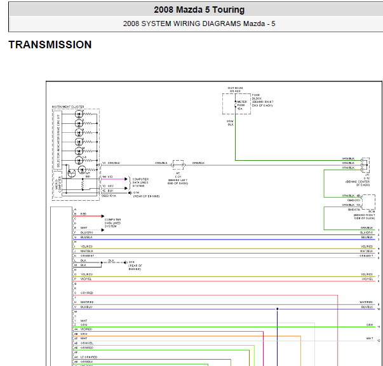383x366 pixels.
Task: Click the "WHT" label at pin Y
Action: pos(84,320)
